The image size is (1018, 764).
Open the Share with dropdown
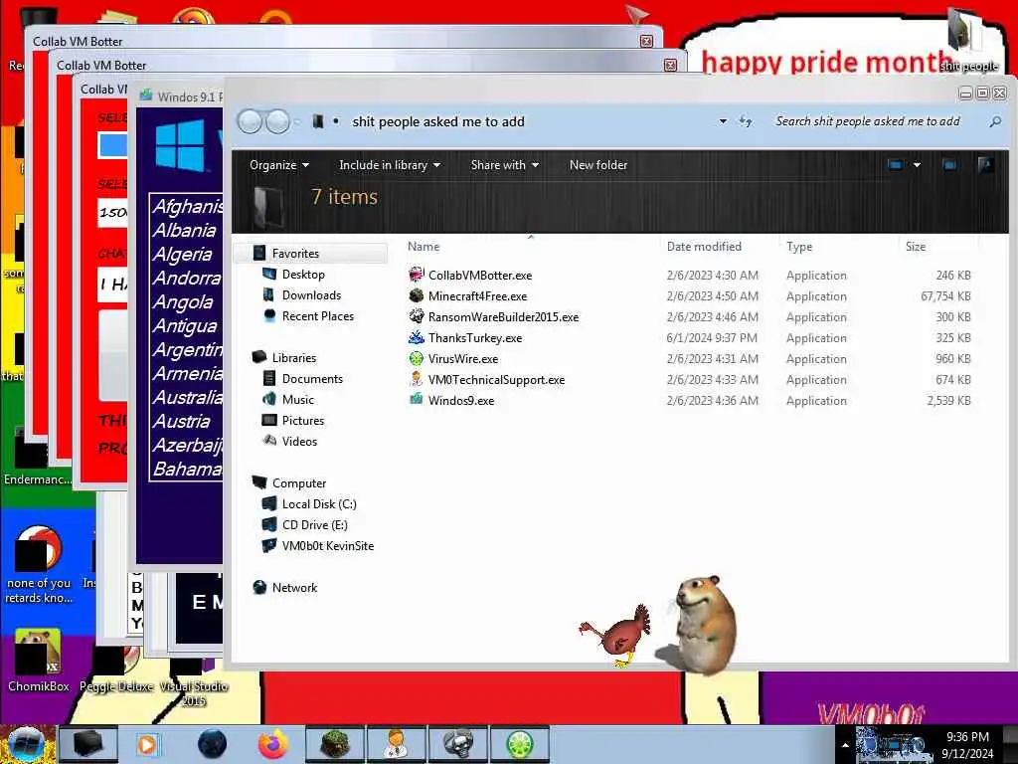pyautogui.click(x=505, y=165)
